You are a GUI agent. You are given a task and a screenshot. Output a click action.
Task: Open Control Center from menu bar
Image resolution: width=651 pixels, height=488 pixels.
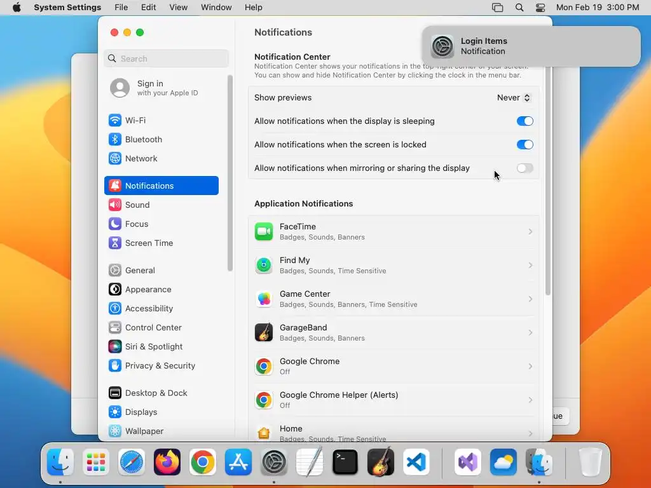click(x=540, y=8)
